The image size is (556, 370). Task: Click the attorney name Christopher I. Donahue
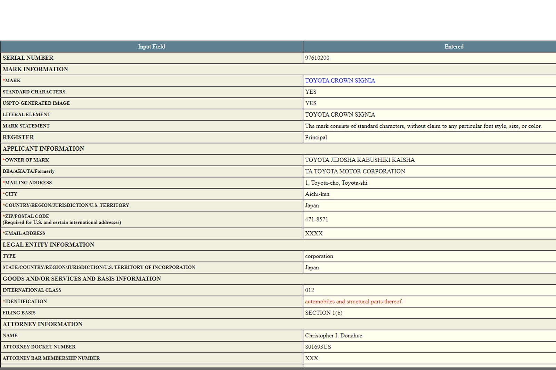coord(334,336)
